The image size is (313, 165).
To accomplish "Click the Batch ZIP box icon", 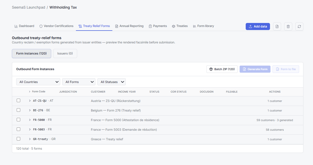I will click(211, 69).
